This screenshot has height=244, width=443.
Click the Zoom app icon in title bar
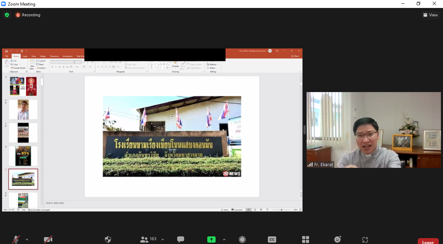tap(4, 4)
